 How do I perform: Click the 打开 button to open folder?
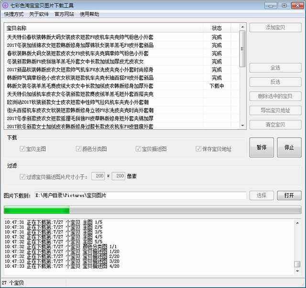pyautogui.click(x=289, y=195)
